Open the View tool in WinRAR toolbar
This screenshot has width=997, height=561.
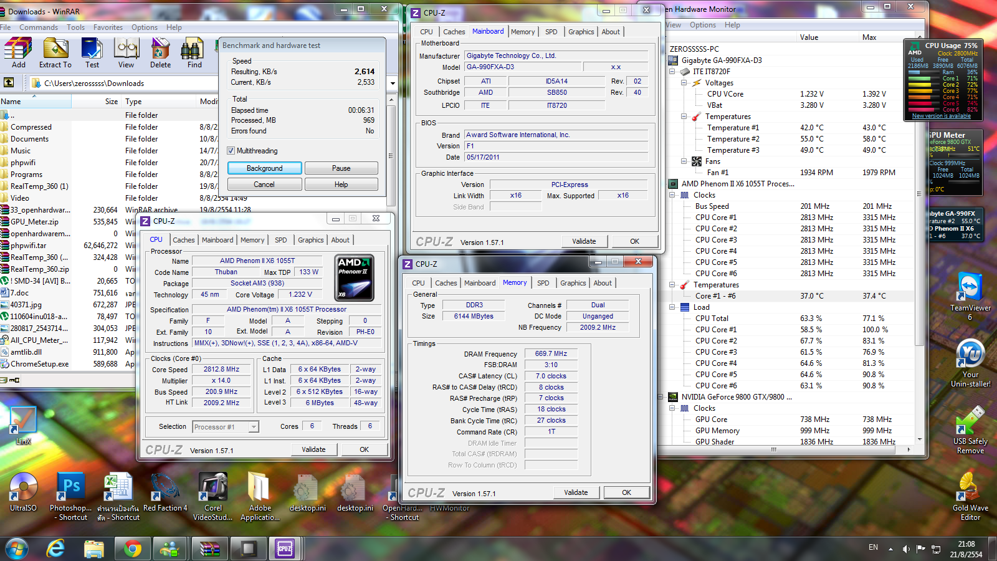pyautogui.click(x=126, y=52)
